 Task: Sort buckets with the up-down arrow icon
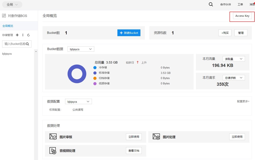(x=23, y=35)
